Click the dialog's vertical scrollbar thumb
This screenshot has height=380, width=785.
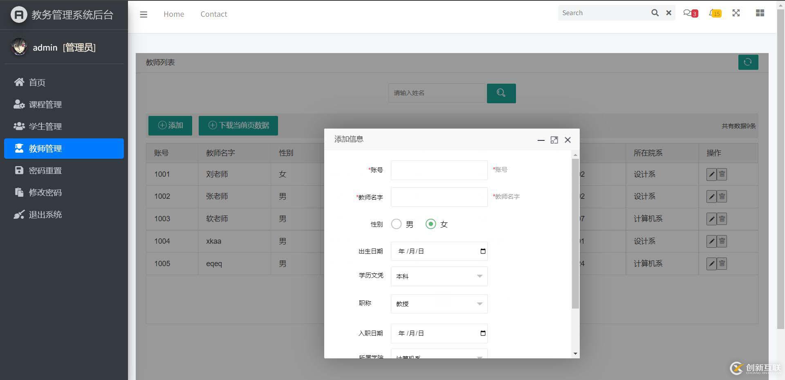[575, 233]
